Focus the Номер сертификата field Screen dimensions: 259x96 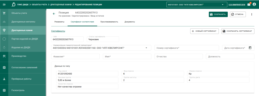pyautogui.click(x=187, y=48)
